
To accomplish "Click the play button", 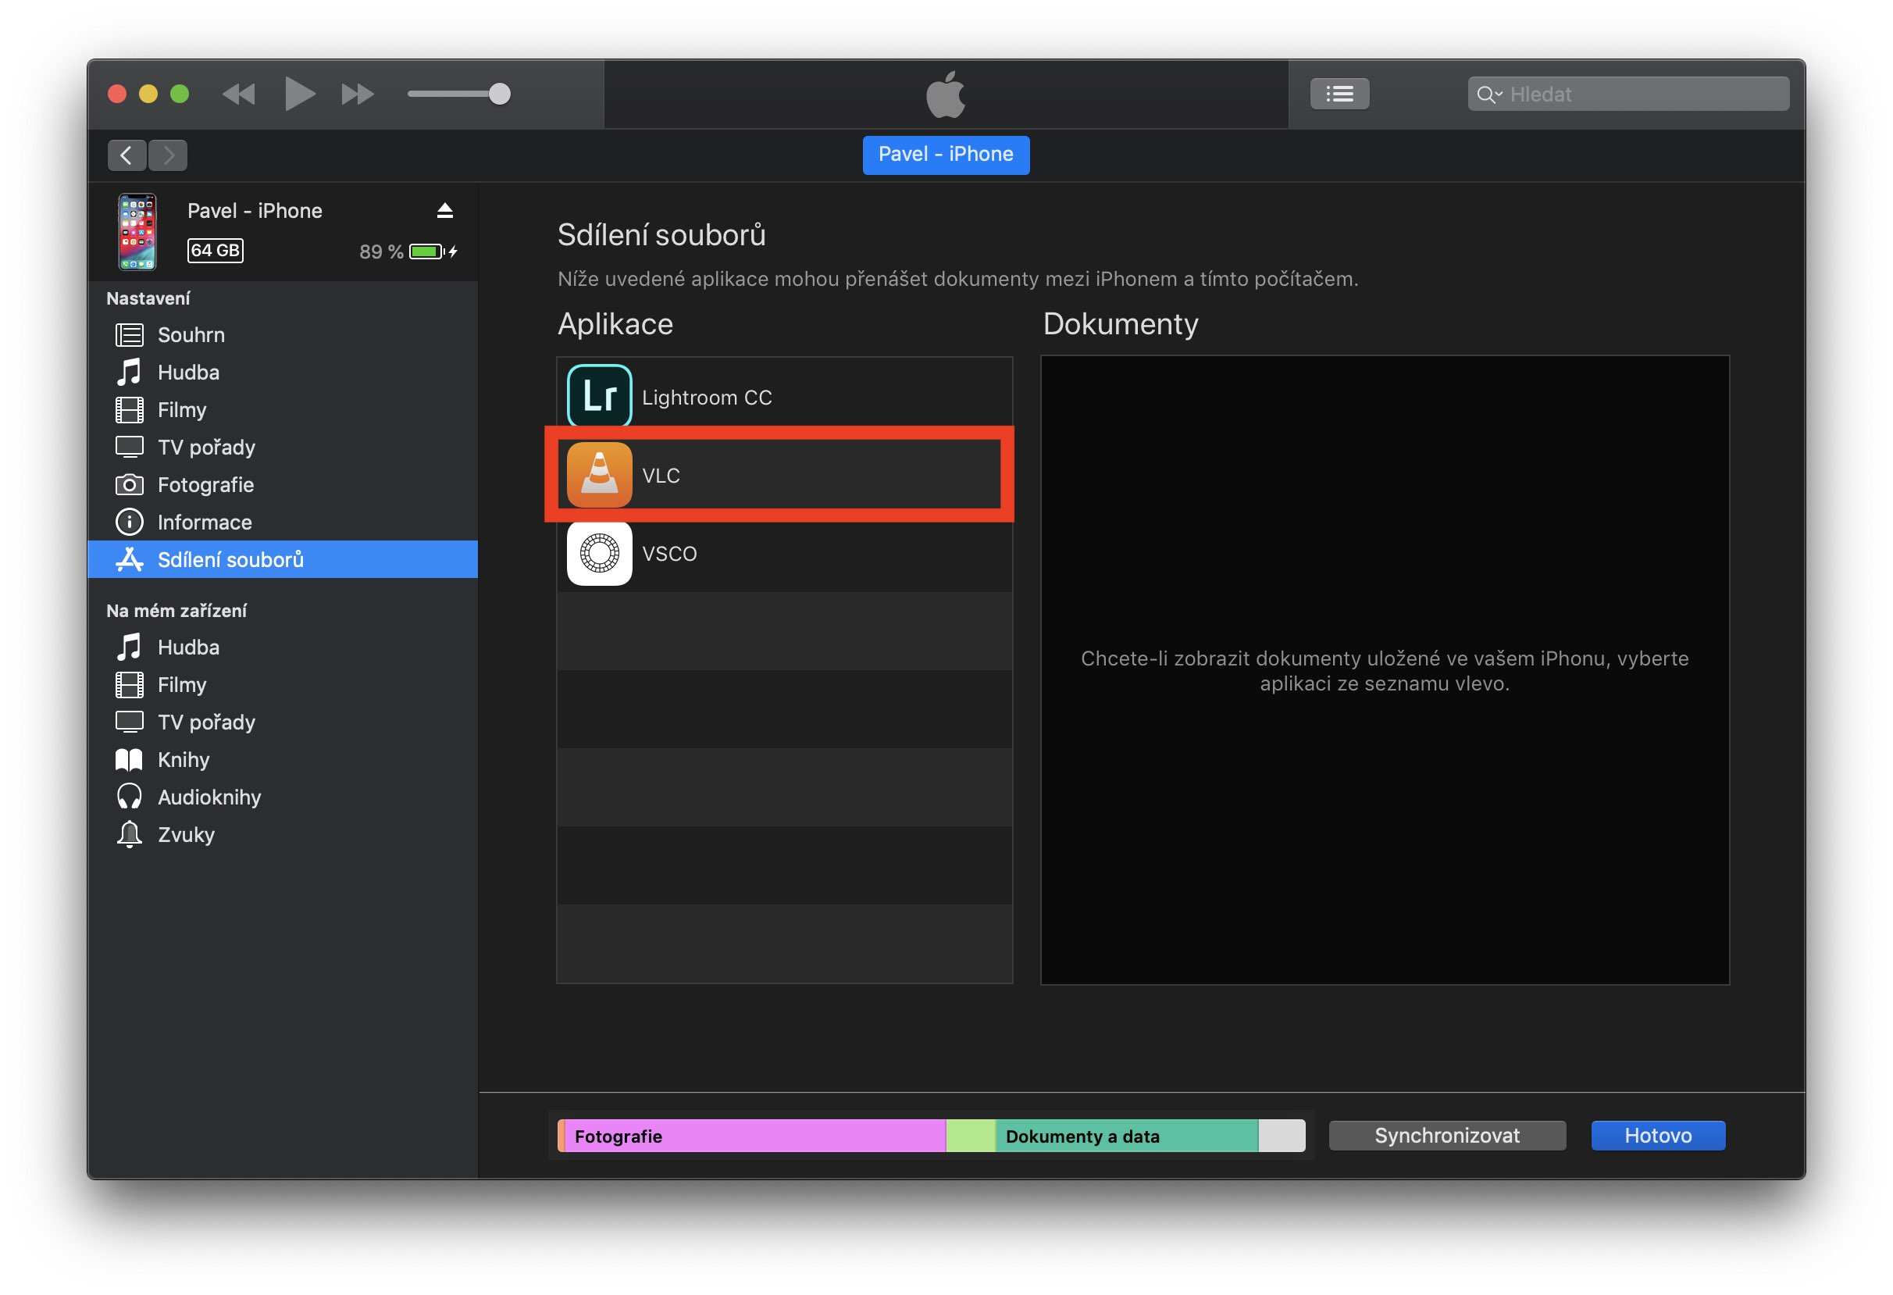I will (299, 94).
